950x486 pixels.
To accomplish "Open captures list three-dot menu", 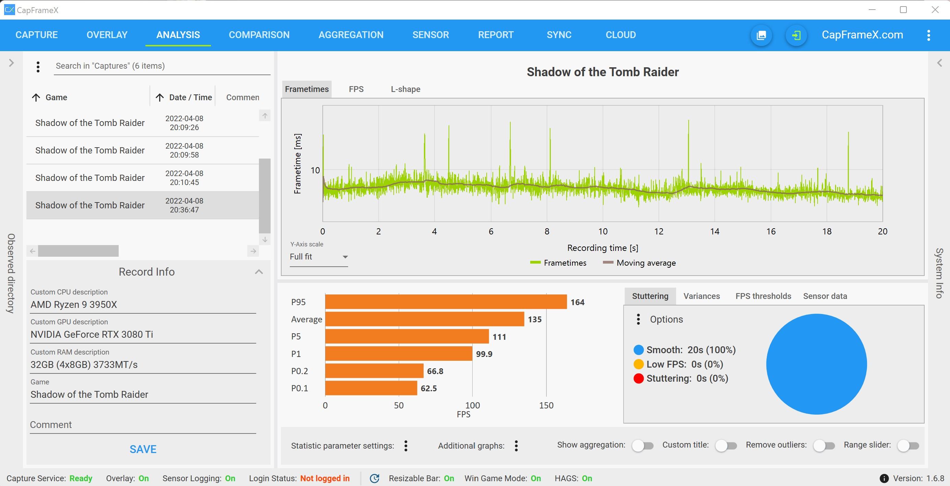I will 38,67.
